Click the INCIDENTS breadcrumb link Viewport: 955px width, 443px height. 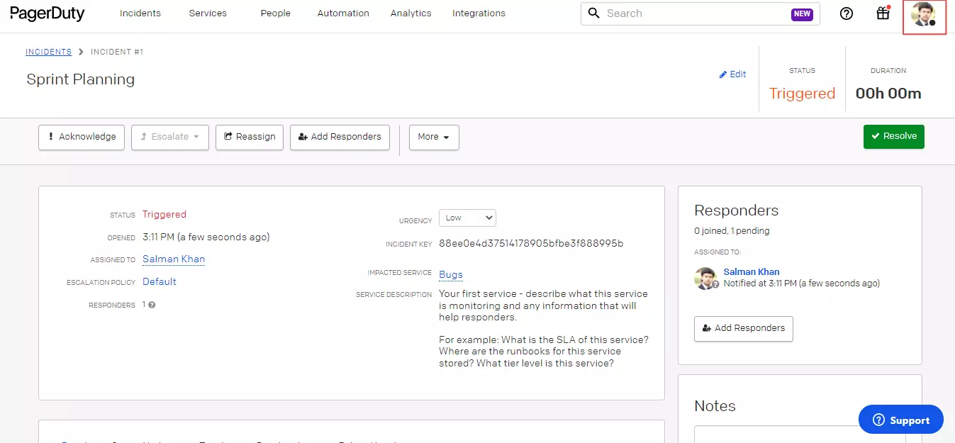[49, 52]
